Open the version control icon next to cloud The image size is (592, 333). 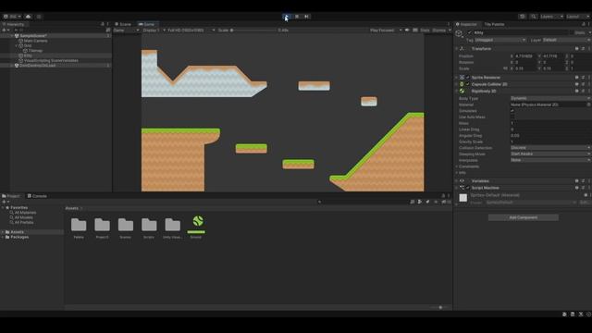click(x=39, y=17)
